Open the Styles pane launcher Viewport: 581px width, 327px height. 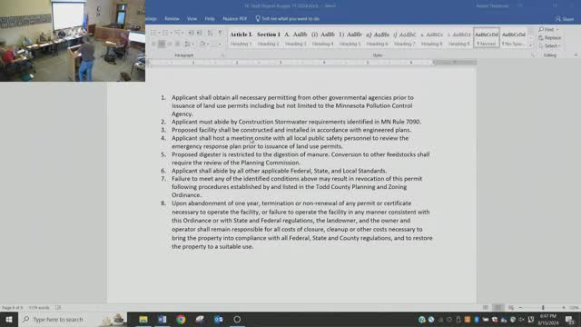533,55
